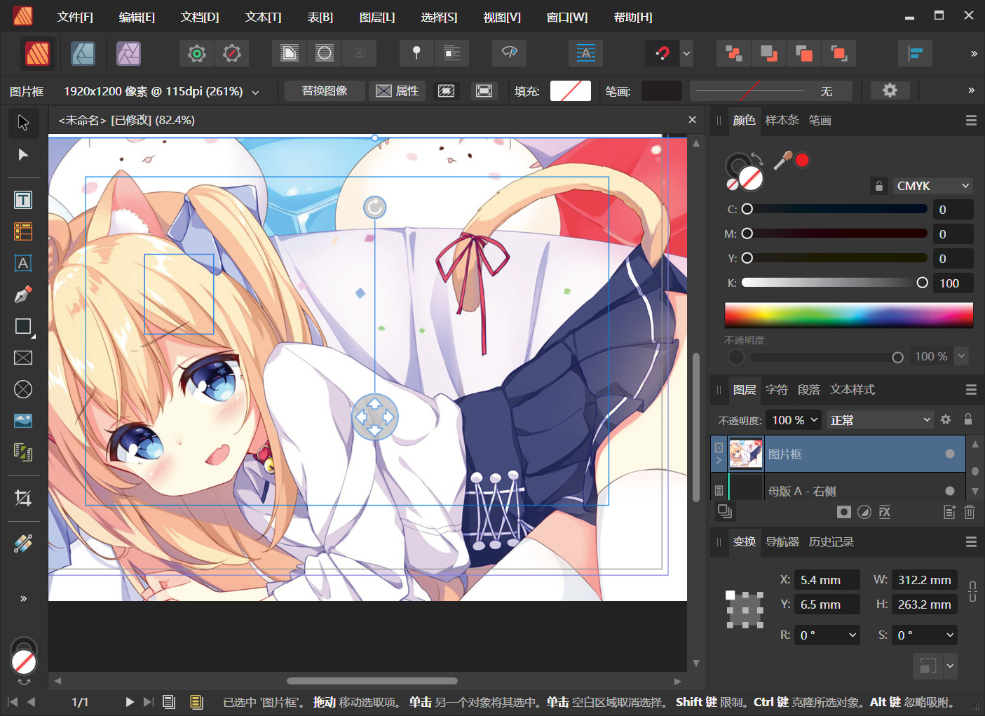
Task: Select the Table tool
Action: (23, 231)
